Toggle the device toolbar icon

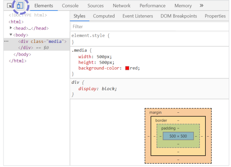point(20,6)
